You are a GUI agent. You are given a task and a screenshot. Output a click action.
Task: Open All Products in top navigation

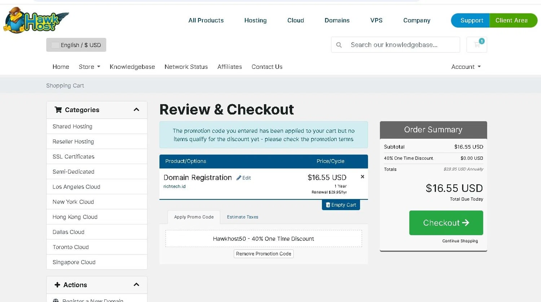(x=206, y=20)
